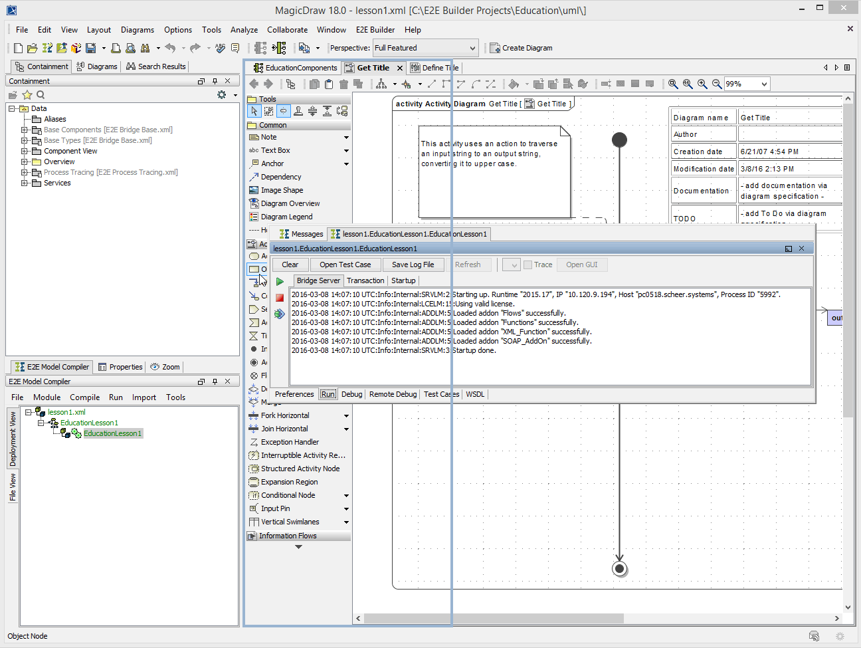Open the E2E Builder menu

pos(375,29)
